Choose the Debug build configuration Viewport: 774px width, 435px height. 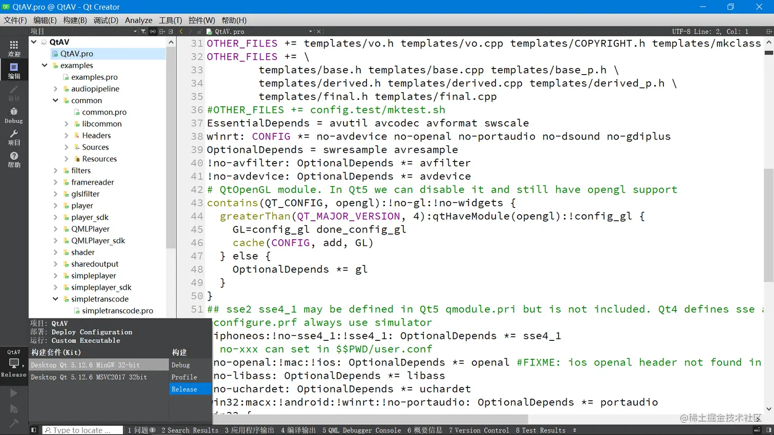pyautogui.click(x=190, y=365)
